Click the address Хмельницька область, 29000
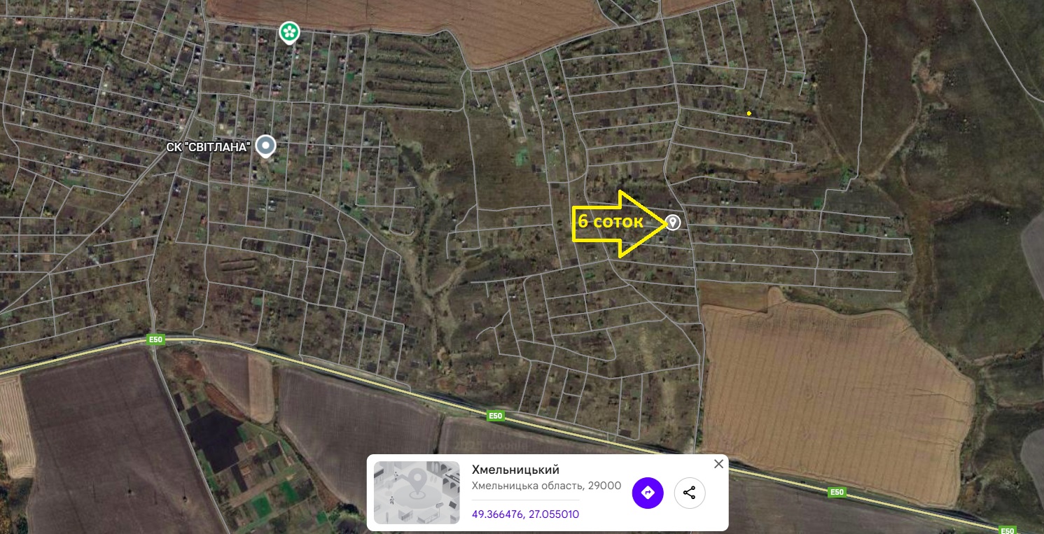Image resolution: width=1044 pixels, height=534 pixels. [546, 486]
